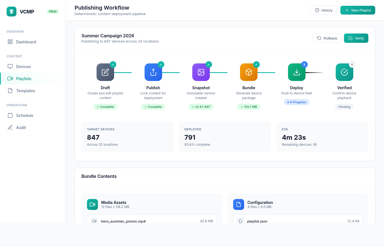384x247 pixels.
Task: Click the Bundle step package icon
Action: pos(249,72)
